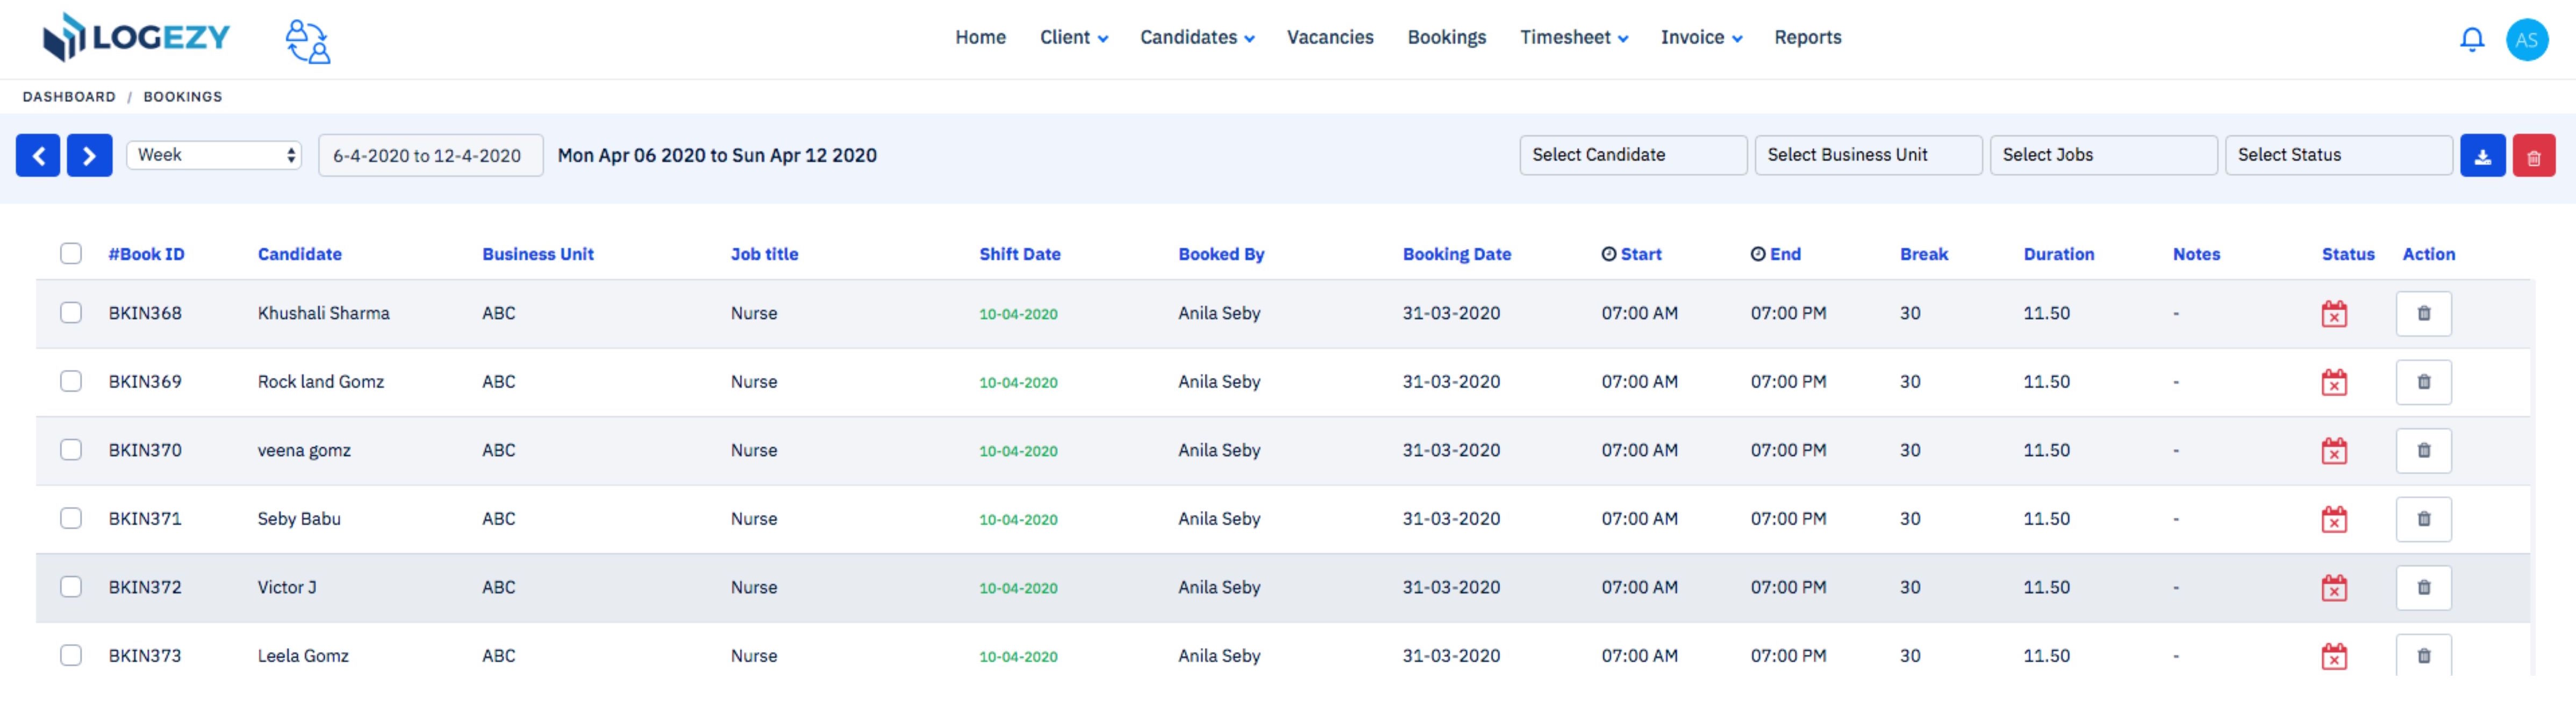
Task: Click the End column header
Action: pyautogui.click(x=1775, y=254)
